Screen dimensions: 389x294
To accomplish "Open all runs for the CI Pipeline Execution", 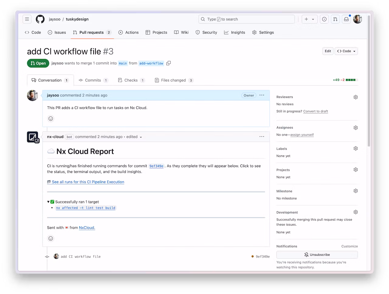I will point(88,182).
